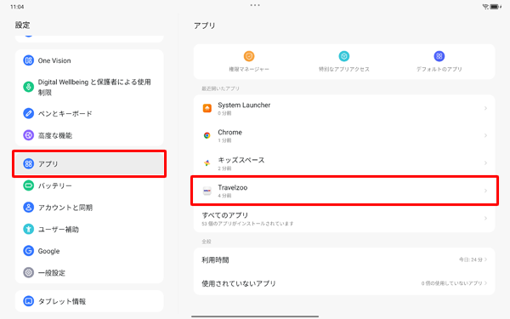
Task: Tap Chrome app name
Action: click(x=230, y=133)
